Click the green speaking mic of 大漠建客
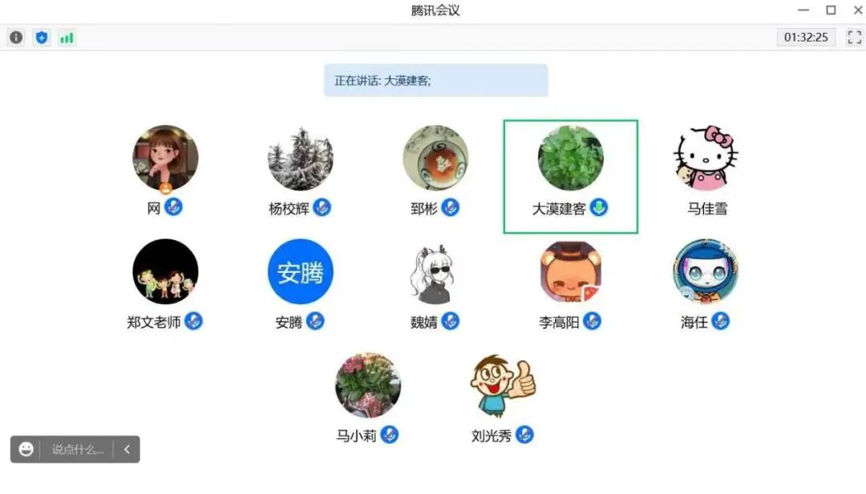The image size is (866, 494). (599, 207)
